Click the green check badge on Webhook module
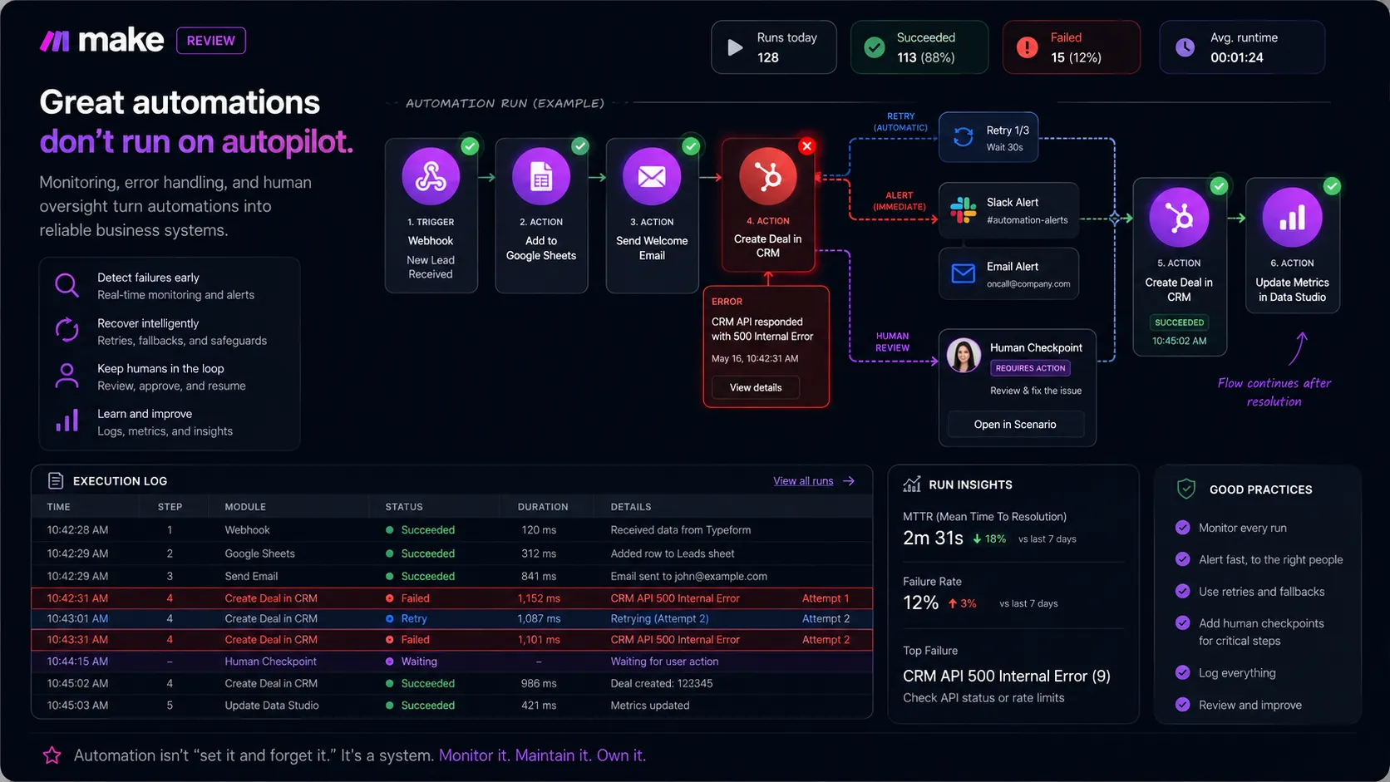This screenshot has height=782, width=1390. (470, 146)
